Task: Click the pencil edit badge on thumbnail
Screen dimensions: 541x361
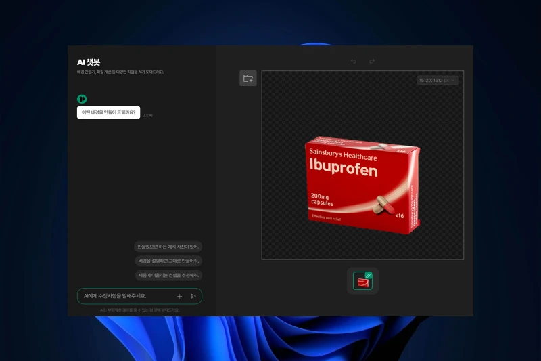Action: tap(368, 276)
